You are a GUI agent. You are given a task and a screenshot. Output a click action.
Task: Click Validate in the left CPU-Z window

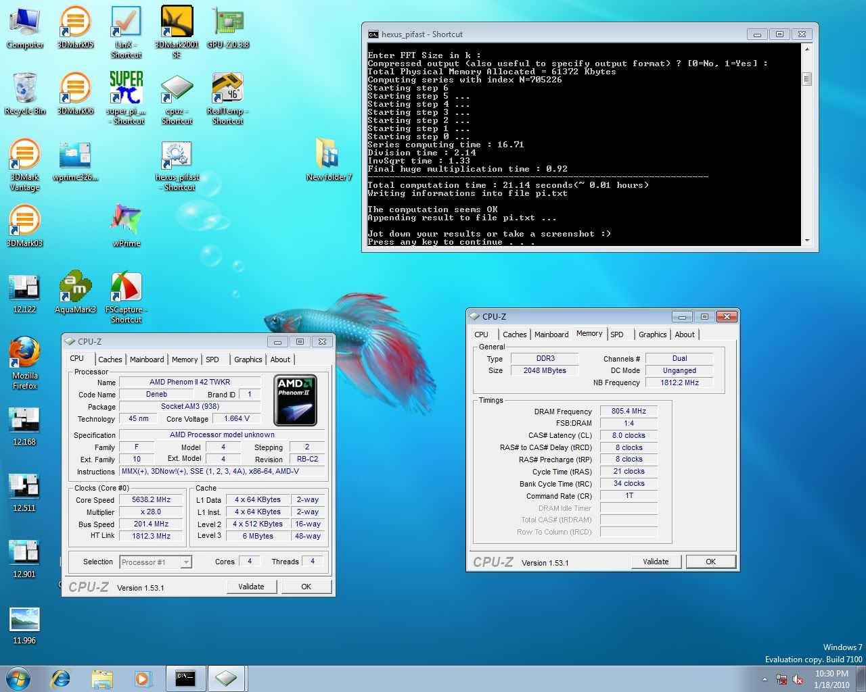coord(251,587)
